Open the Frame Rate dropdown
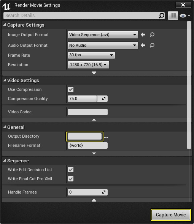194x224 pixels. [91, 55]
